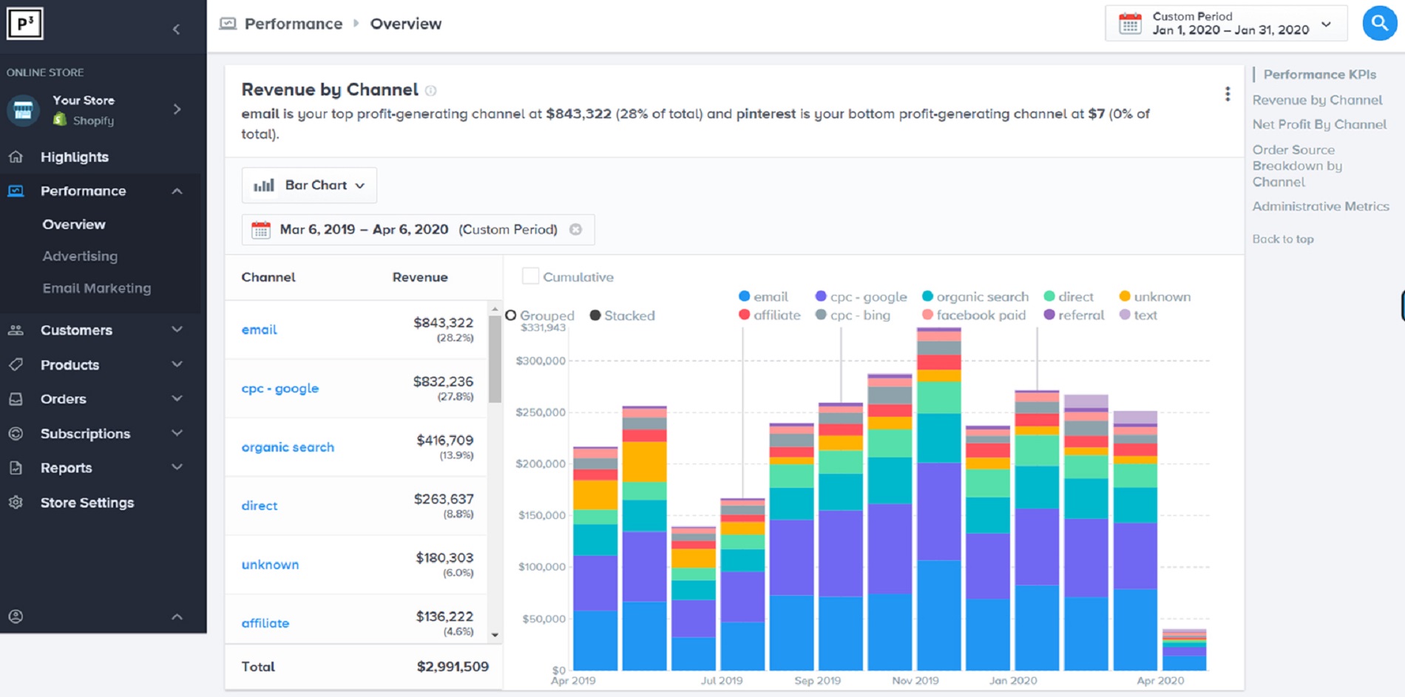Image resolution: width=1405 pixels, height=697 pixels.
Task: Switch to the Email Marketing section
Action: pyautogui.click(x=97, y=288)
